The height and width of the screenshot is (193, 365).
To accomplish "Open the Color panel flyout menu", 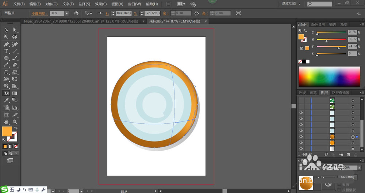I will click(362, 24).
